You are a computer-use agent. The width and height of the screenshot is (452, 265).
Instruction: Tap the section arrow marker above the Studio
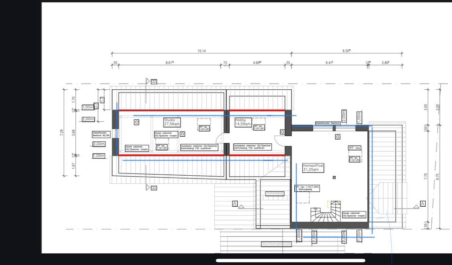coord(153,81)
